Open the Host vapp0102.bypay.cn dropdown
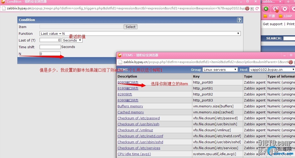Screen dimensions: 295x158 pos(272,70)
